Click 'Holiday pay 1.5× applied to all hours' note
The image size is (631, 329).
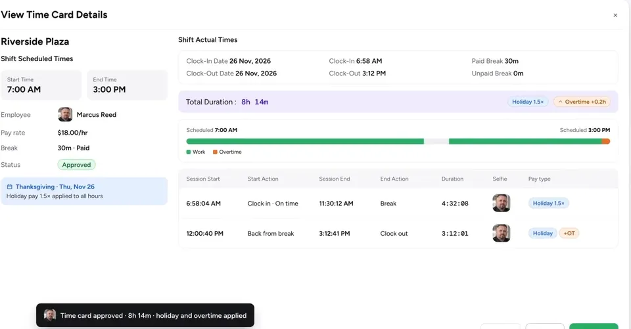pos(55,196)
